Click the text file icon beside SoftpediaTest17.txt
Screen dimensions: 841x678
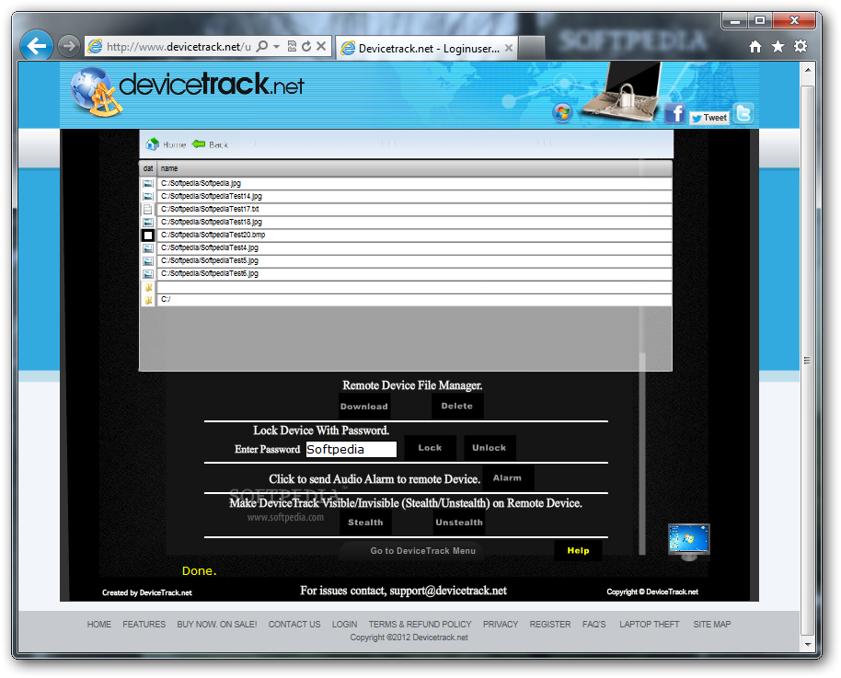point(148,209)
